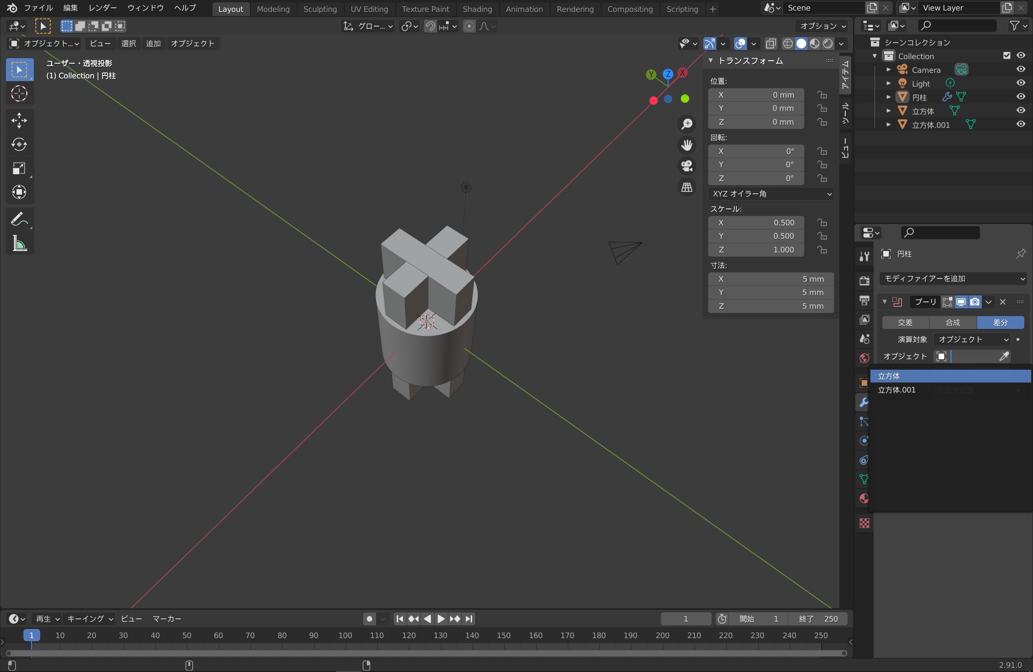This screenshot has width=1033, height=672.
Task: Expand 円柱 item in outliner tree
Action: 888,97
